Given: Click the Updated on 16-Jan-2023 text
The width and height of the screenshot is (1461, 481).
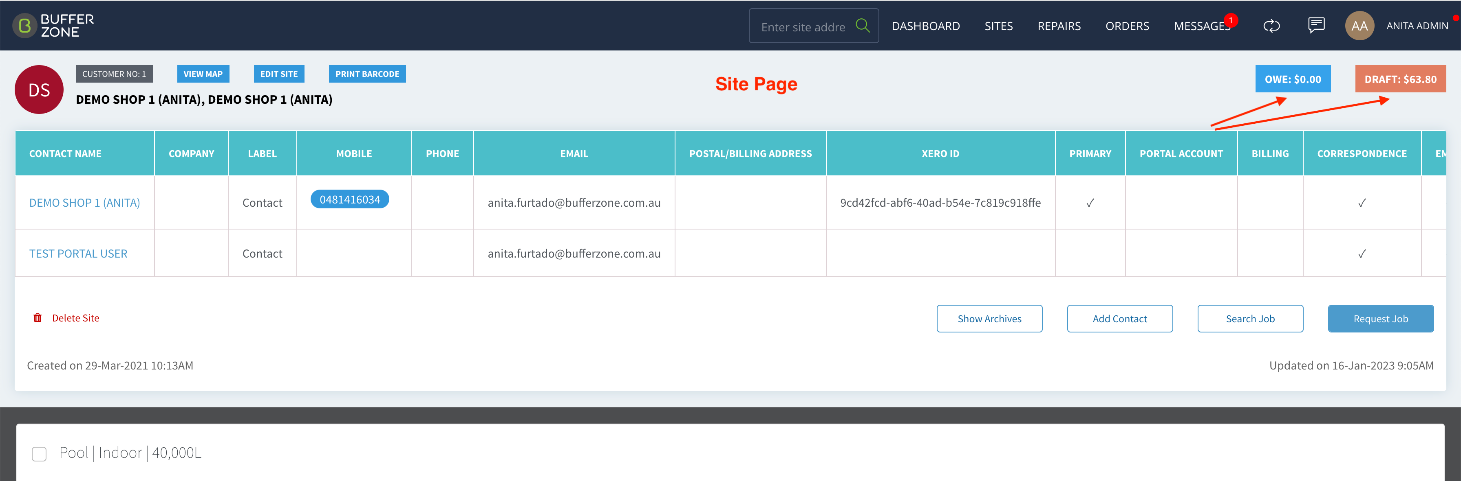Looking at the screenshot, I should 1351,365.
